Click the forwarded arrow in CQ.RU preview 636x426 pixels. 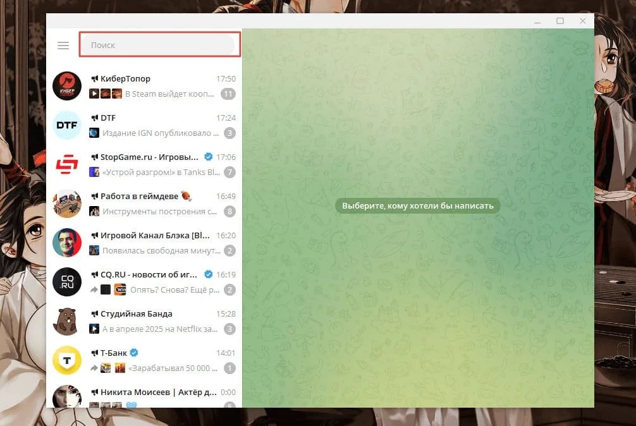click(94, 290)
